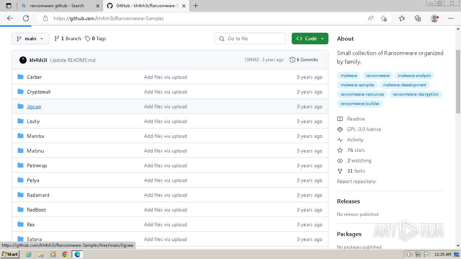Screen dimensions: 461x259
Task: Select the ransomware-builder topic tag
Action: coord(360,104)
